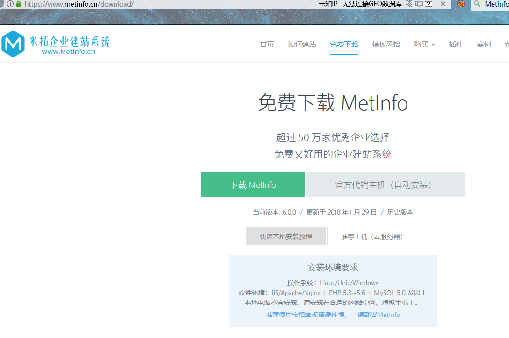Click the 无法连接GEO数据库 status text
Viewport: 509px width, 338px height.
(x=372, y=4)
